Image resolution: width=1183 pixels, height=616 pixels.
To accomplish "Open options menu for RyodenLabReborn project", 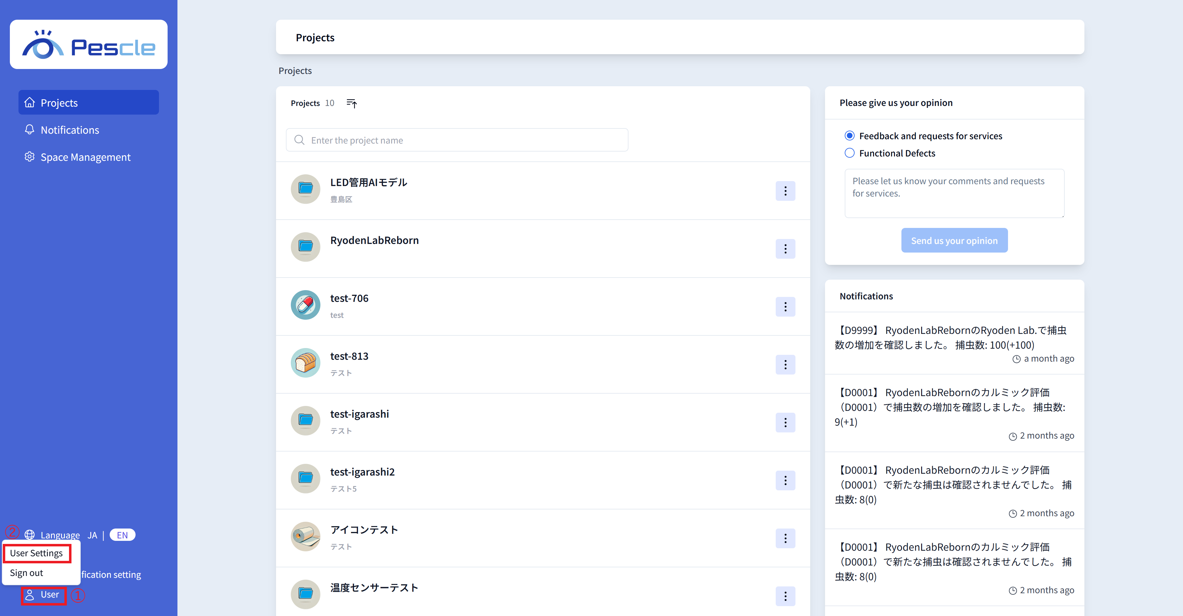I will pos(785,249).
